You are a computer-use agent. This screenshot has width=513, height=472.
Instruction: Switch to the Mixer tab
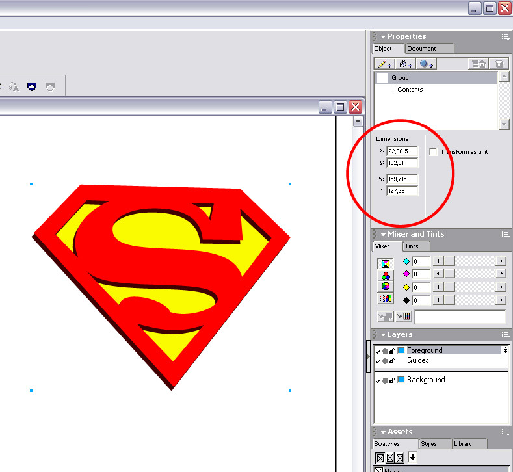388,246
